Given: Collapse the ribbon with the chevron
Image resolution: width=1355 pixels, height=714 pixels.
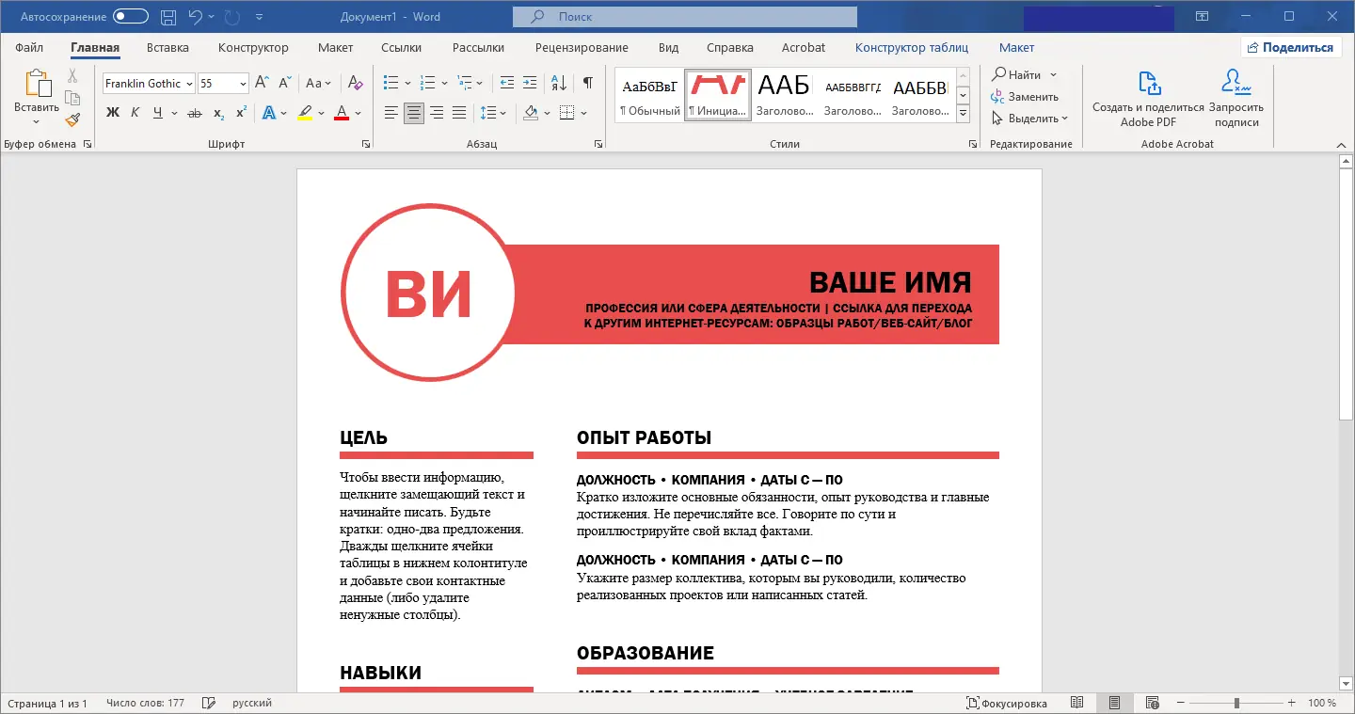Looking at the screenshot, I should 1341,144.
